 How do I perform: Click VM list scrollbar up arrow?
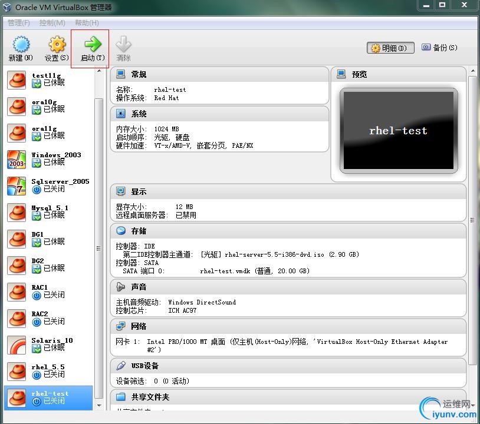[99, 71]
